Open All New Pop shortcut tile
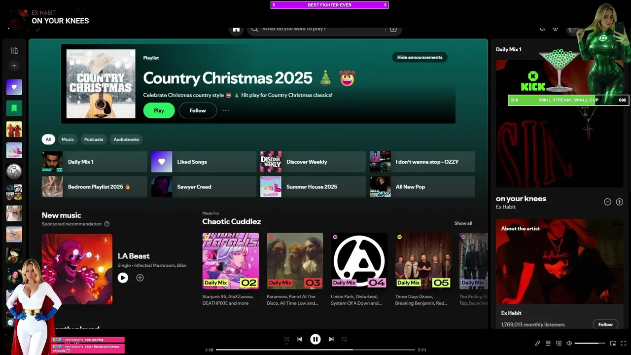631x355 pixels. pos(422,187)
